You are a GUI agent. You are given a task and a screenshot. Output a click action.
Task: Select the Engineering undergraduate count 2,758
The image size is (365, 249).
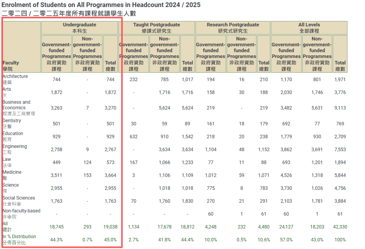pyautogui.click(x=56, y=149)
